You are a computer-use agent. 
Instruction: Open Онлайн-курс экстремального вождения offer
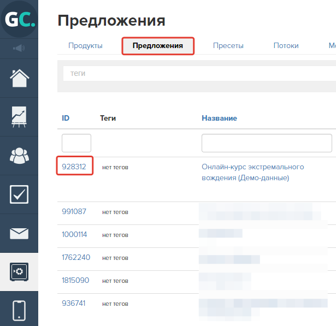point(253,172)
